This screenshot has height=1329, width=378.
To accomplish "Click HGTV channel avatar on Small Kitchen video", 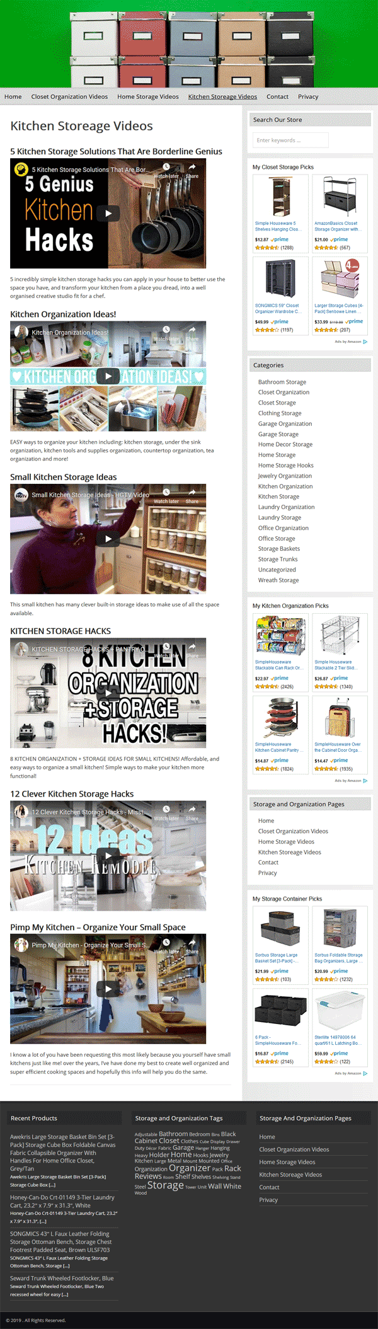I will (21, 495).
